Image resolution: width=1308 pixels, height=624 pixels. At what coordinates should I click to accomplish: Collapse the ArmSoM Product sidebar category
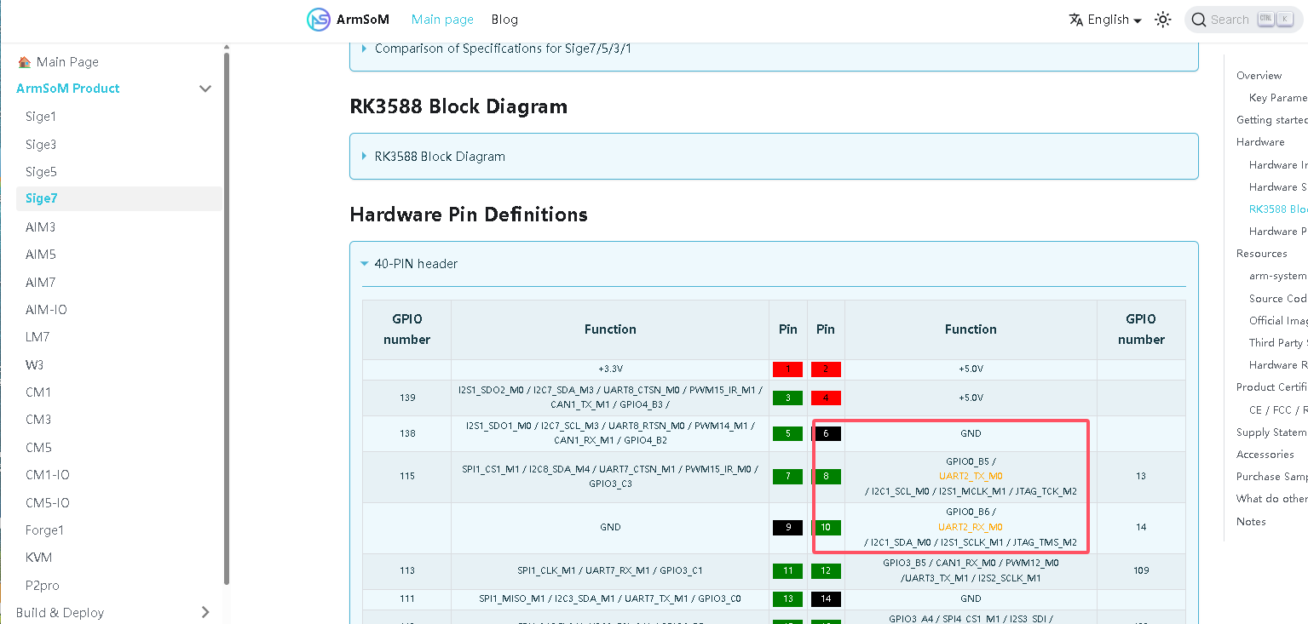205,89
